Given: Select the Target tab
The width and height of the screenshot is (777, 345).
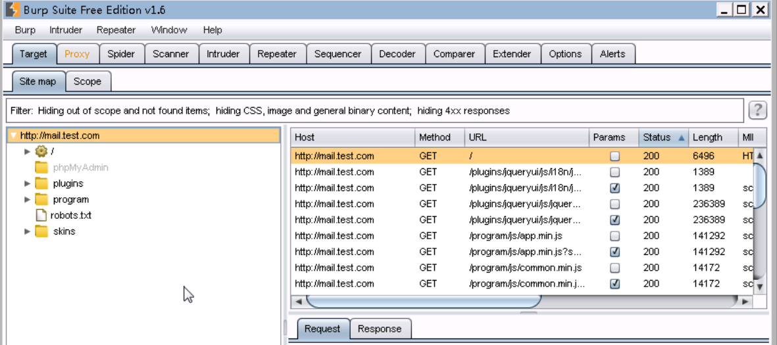Looking at the screenshot, I should (34, 54).
